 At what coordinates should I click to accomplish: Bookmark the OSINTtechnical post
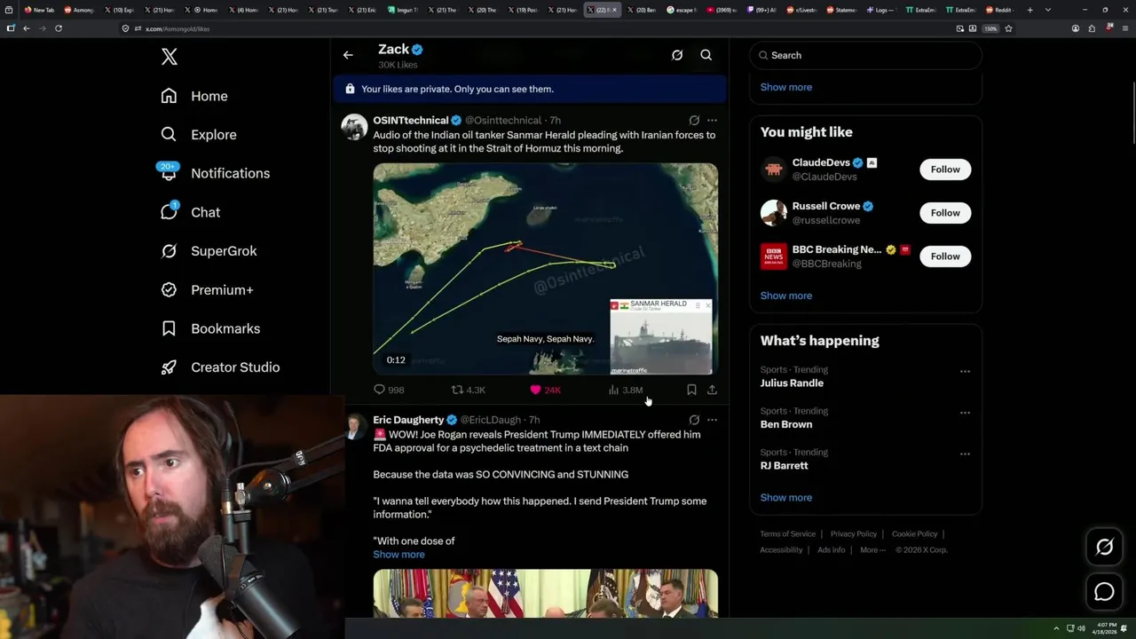[691, 390]
